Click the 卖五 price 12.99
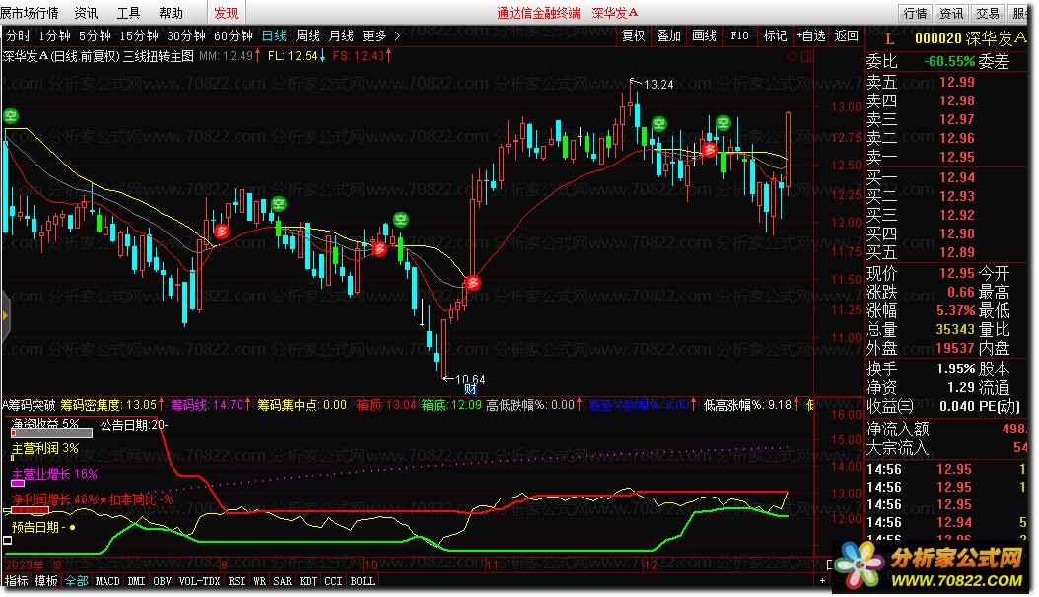 pos(957,82)
